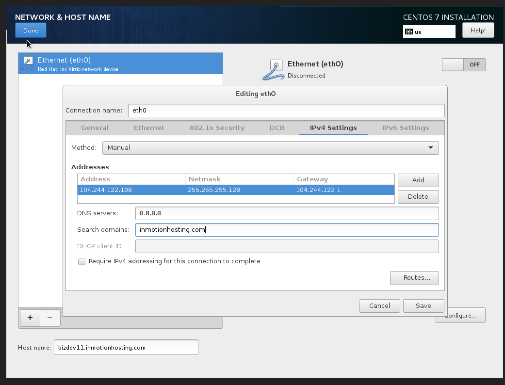The height and width of the screenshot is (385, 505).
Task: Toggle the Ethernet eth0 ON/OFF switch
Action: 463,64
